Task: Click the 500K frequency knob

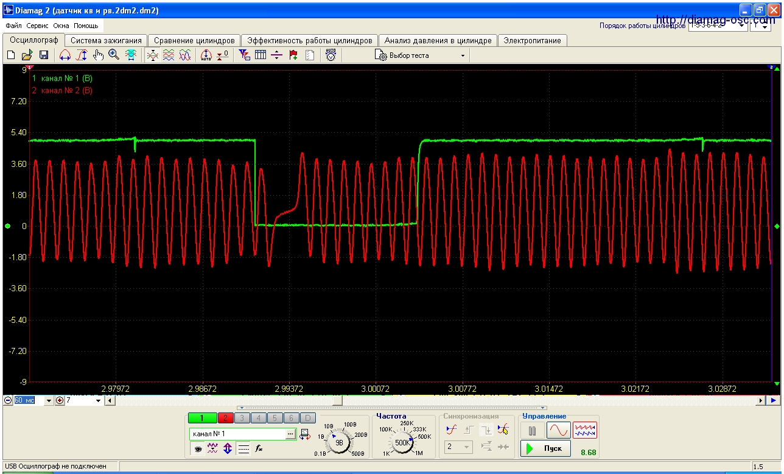Action: click(402, 442)
